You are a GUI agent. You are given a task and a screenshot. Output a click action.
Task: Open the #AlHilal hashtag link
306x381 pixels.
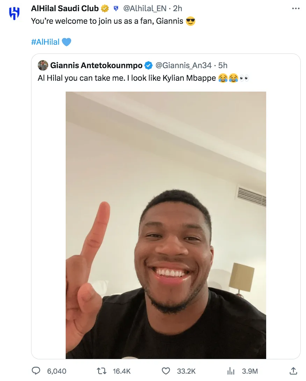click(x=45, y=42)
